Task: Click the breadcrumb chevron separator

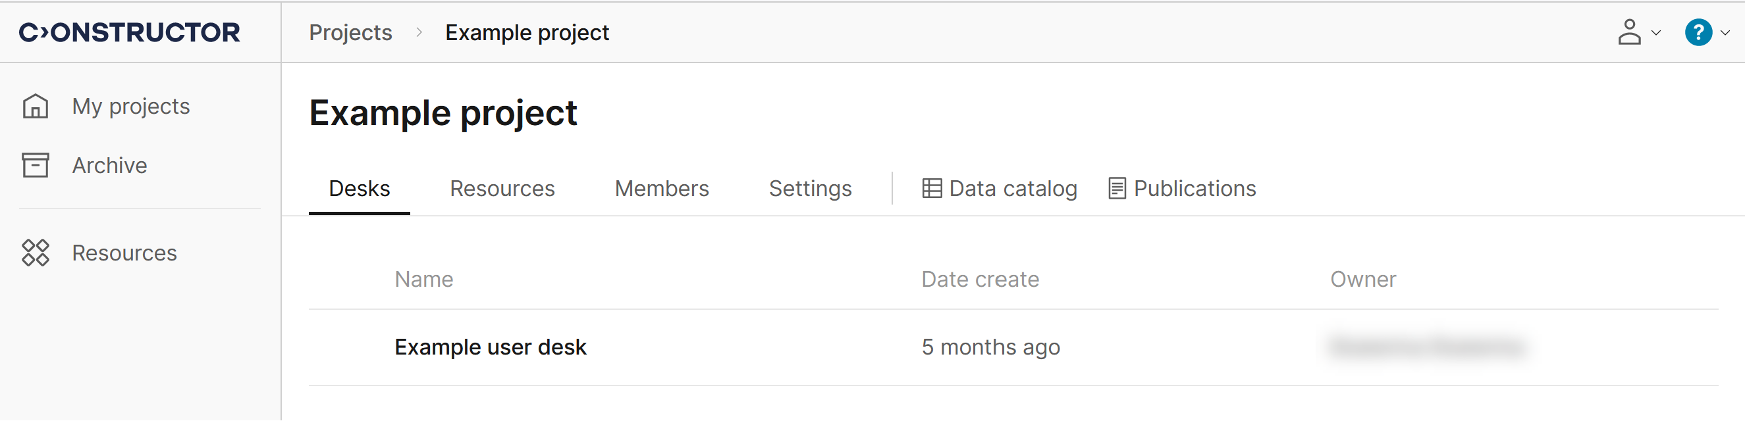Action: pos(419,32)
